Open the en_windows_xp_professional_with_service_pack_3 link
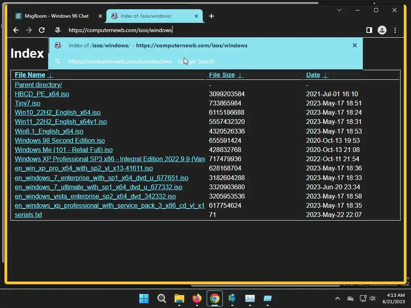 point(110,206)
